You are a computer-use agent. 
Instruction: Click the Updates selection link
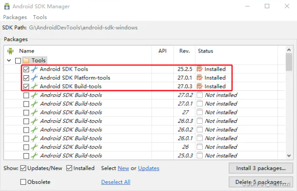149,168
